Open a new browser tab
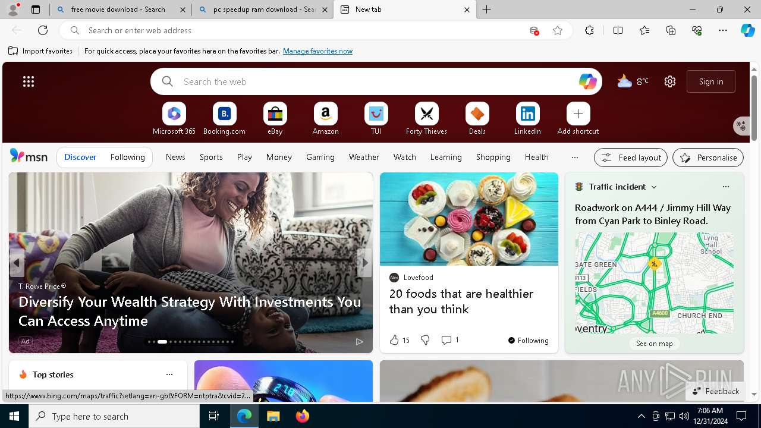The height and width of the screenshot is (428, 761). (x=487, y=10)
